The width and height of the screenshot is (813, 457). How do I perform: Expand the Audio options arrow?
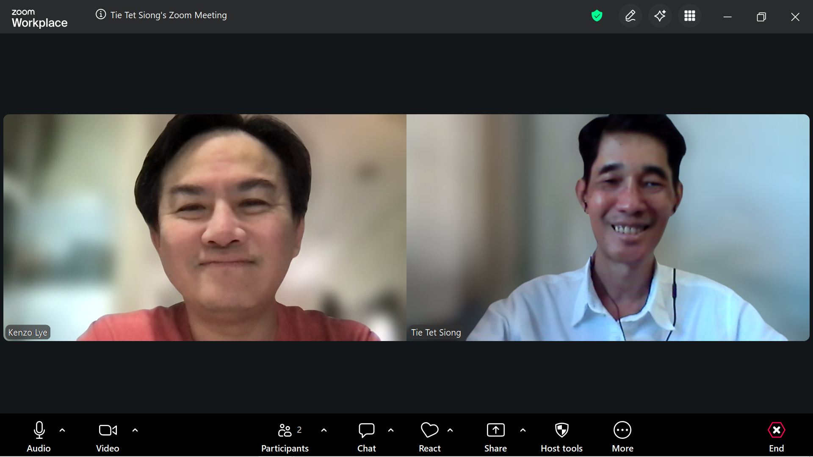[x=62, y=430]
